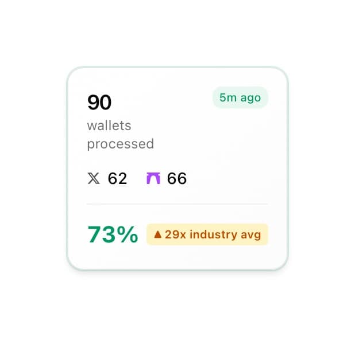
Task: Click the purple arch icon
Action: 153,179
